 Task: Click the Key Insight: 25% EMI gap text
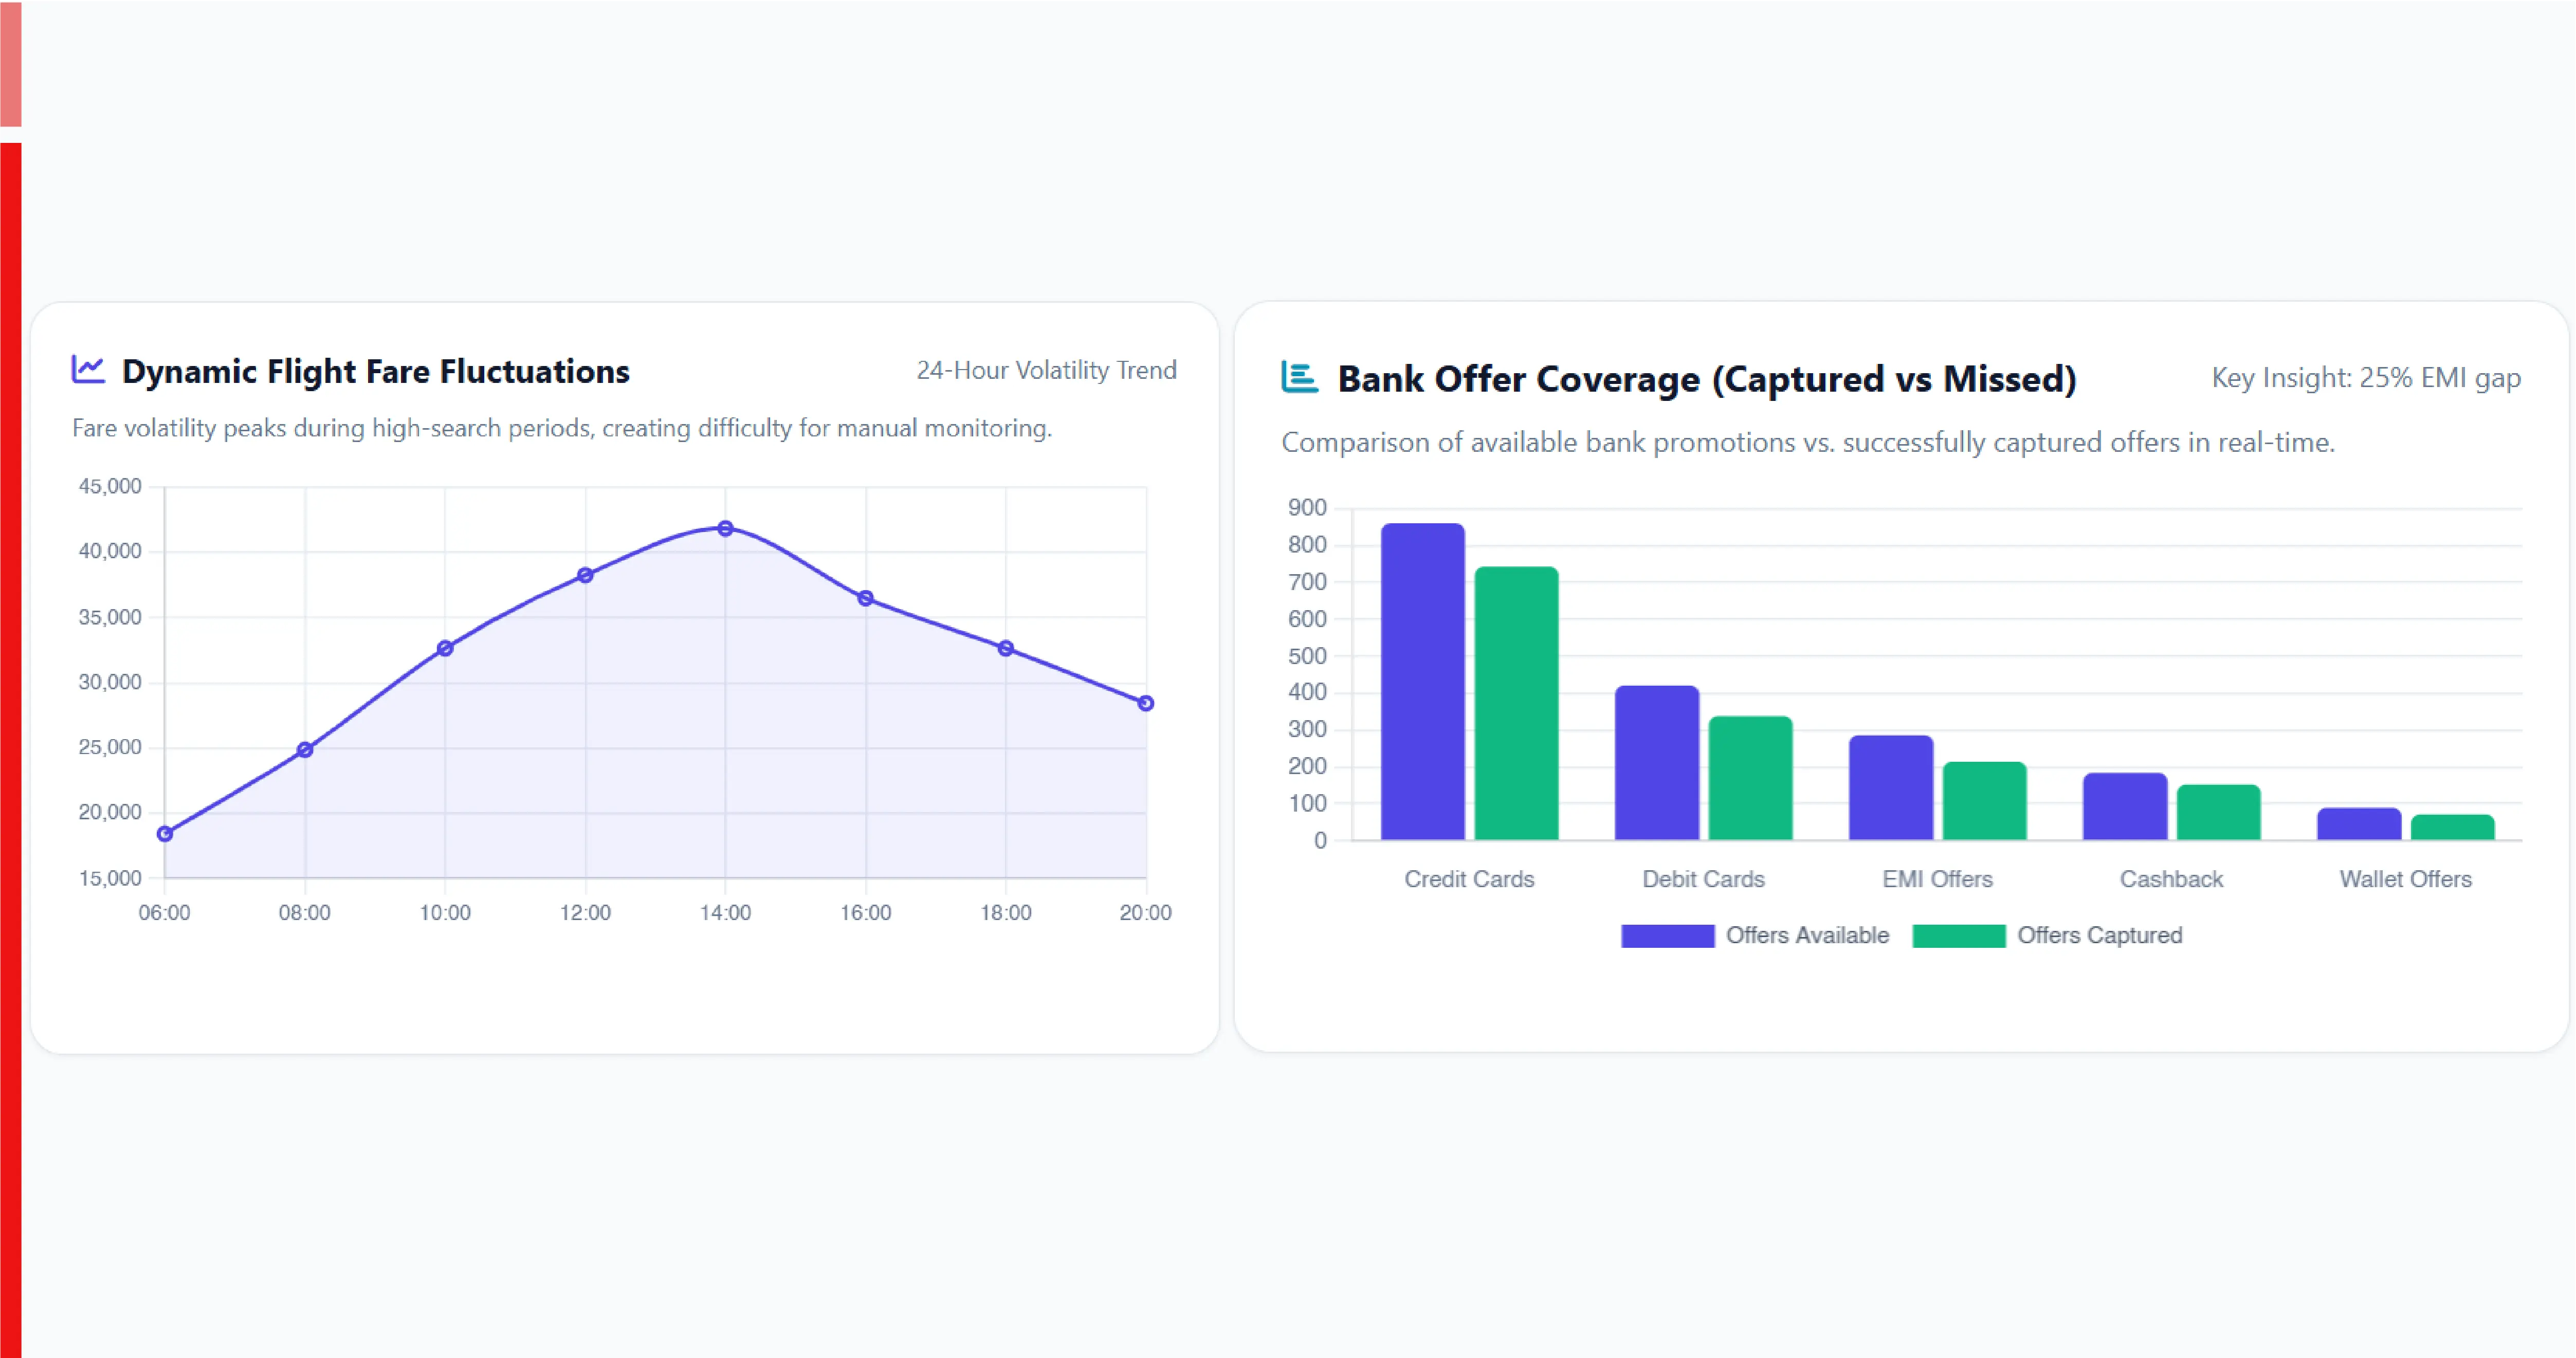click(2366, 378)
